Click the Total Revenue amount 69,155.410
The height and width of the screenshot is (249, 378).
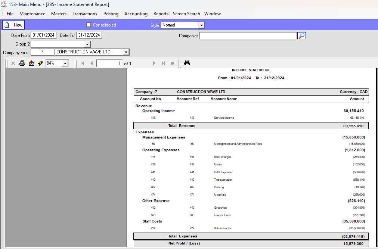(353, 126)
